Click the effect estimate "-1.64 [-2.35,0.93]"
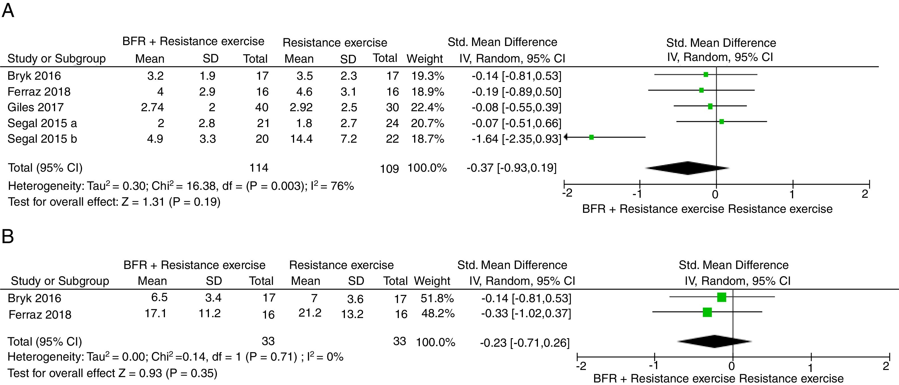Viewport: 899px width, 385px height. 516,139
